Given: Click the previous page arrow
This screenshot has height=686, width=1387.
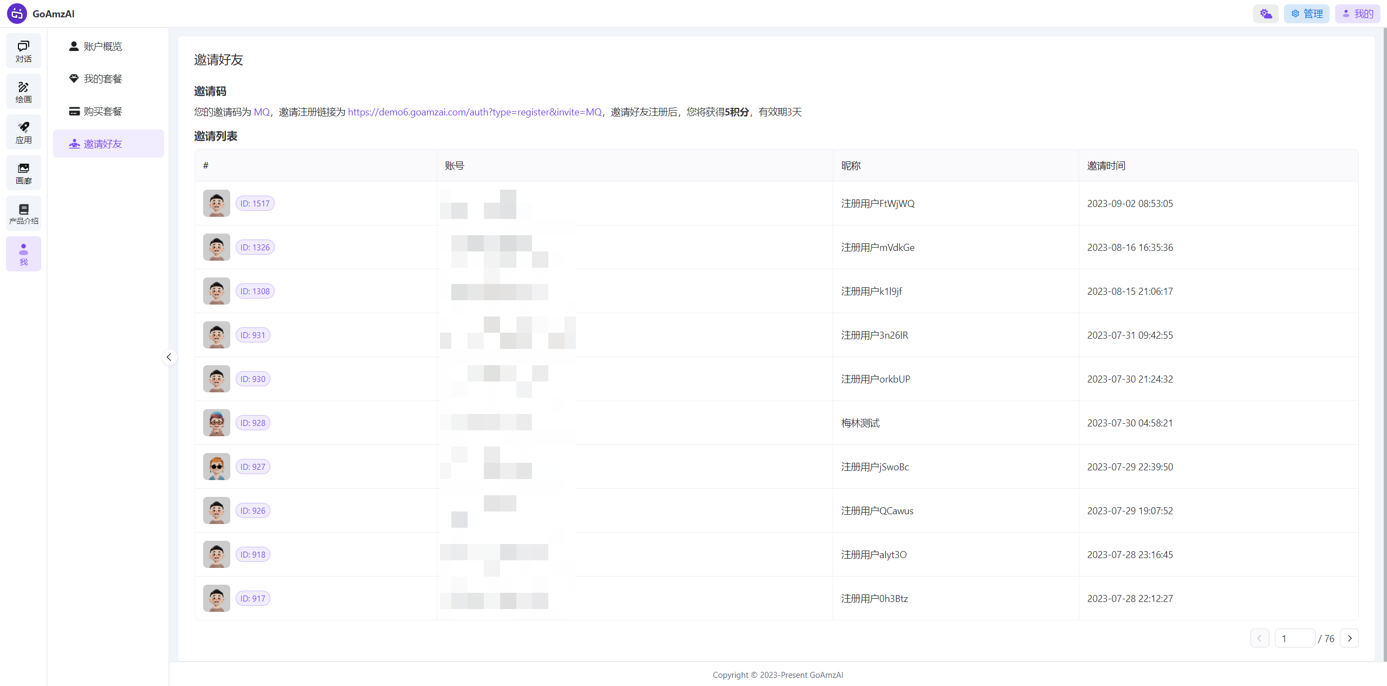Looking at the screenshot, I should [x=1260, y=638].
